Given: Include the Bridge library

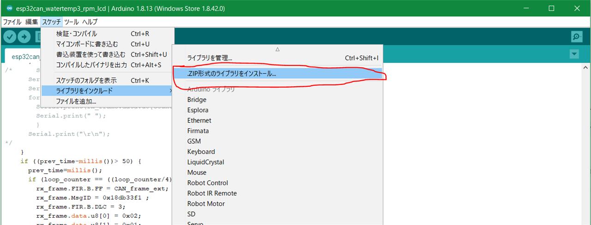Looking at the screenshot, I should (277, 100).
